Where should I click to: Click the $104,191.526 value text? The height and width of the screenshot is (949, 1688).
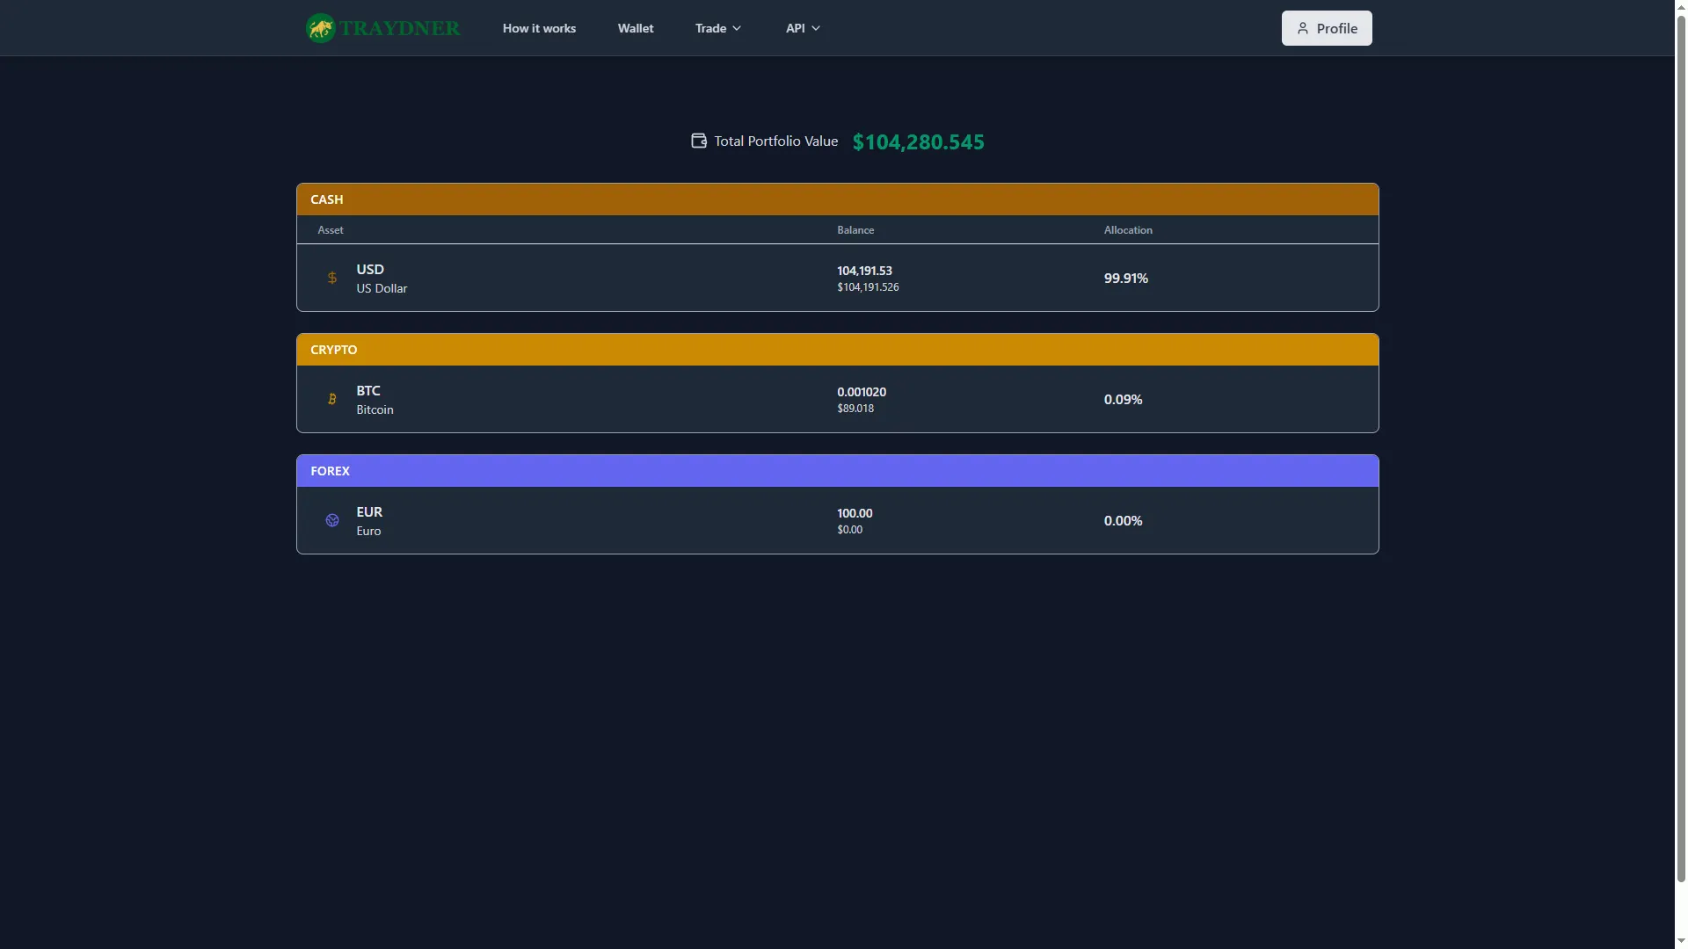point(868,287)
